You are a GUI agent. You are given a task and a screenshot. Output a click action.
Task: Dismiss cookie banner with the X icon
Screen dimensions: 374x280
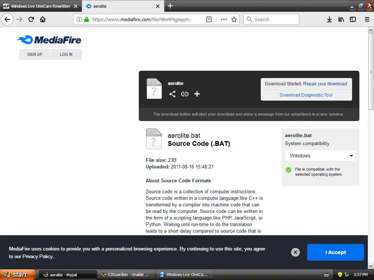click(295, 252)
